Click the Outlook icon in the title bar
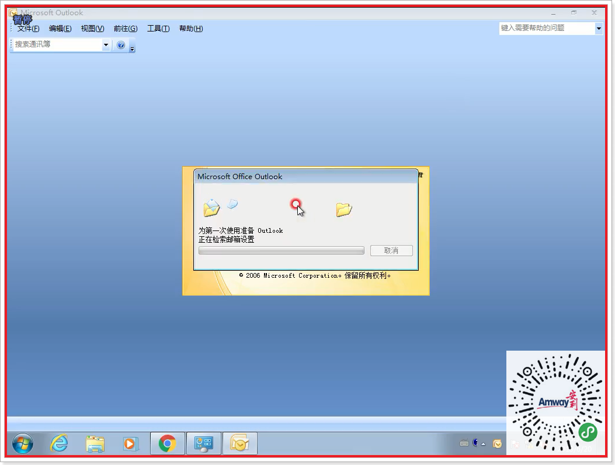615x465 pixels. (x=13, y=12)
